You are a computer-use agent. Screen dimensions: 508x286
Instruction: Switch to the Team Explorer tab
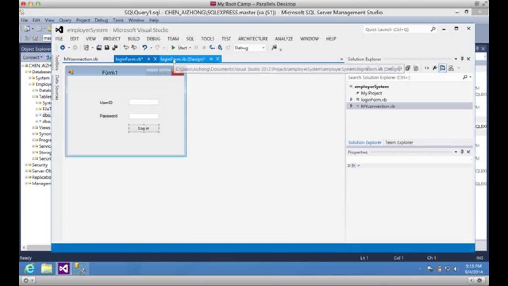399,142
